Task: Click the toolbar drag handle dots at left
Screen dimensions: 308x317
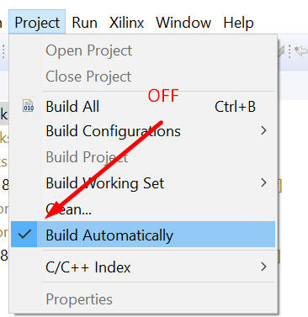Action: [x=3, y=51]
